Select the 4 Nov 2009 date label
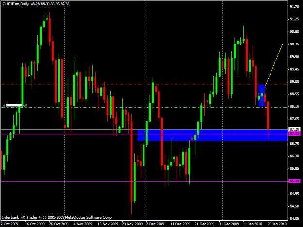This screenshot has width=303, height=227. (83, 224)
